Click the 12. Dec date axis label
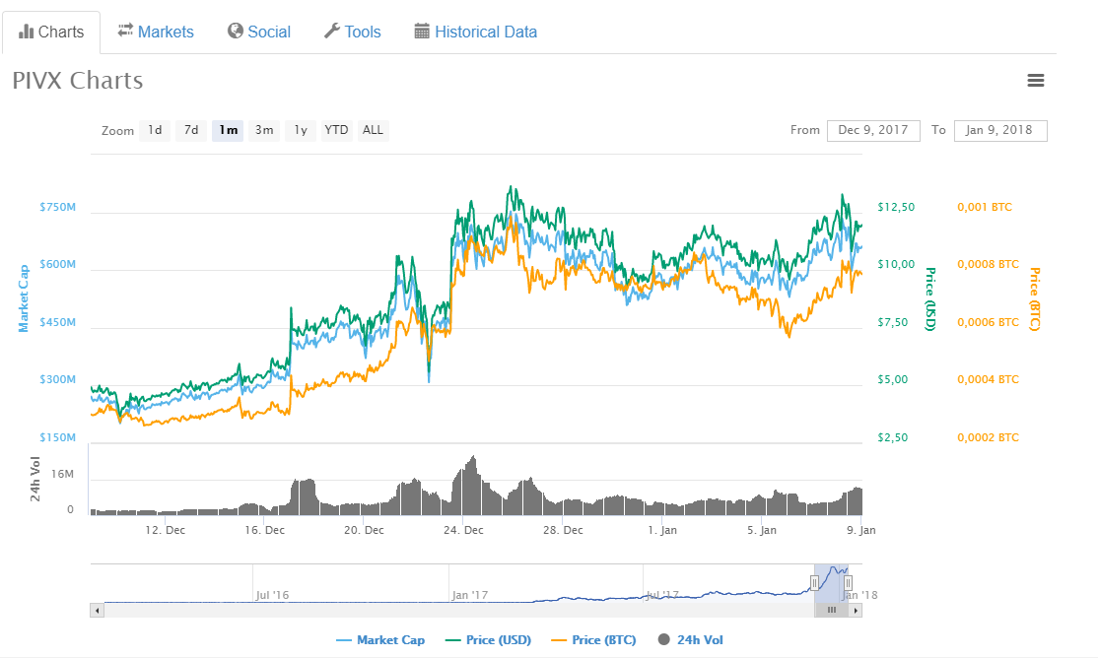 [166, 530]
